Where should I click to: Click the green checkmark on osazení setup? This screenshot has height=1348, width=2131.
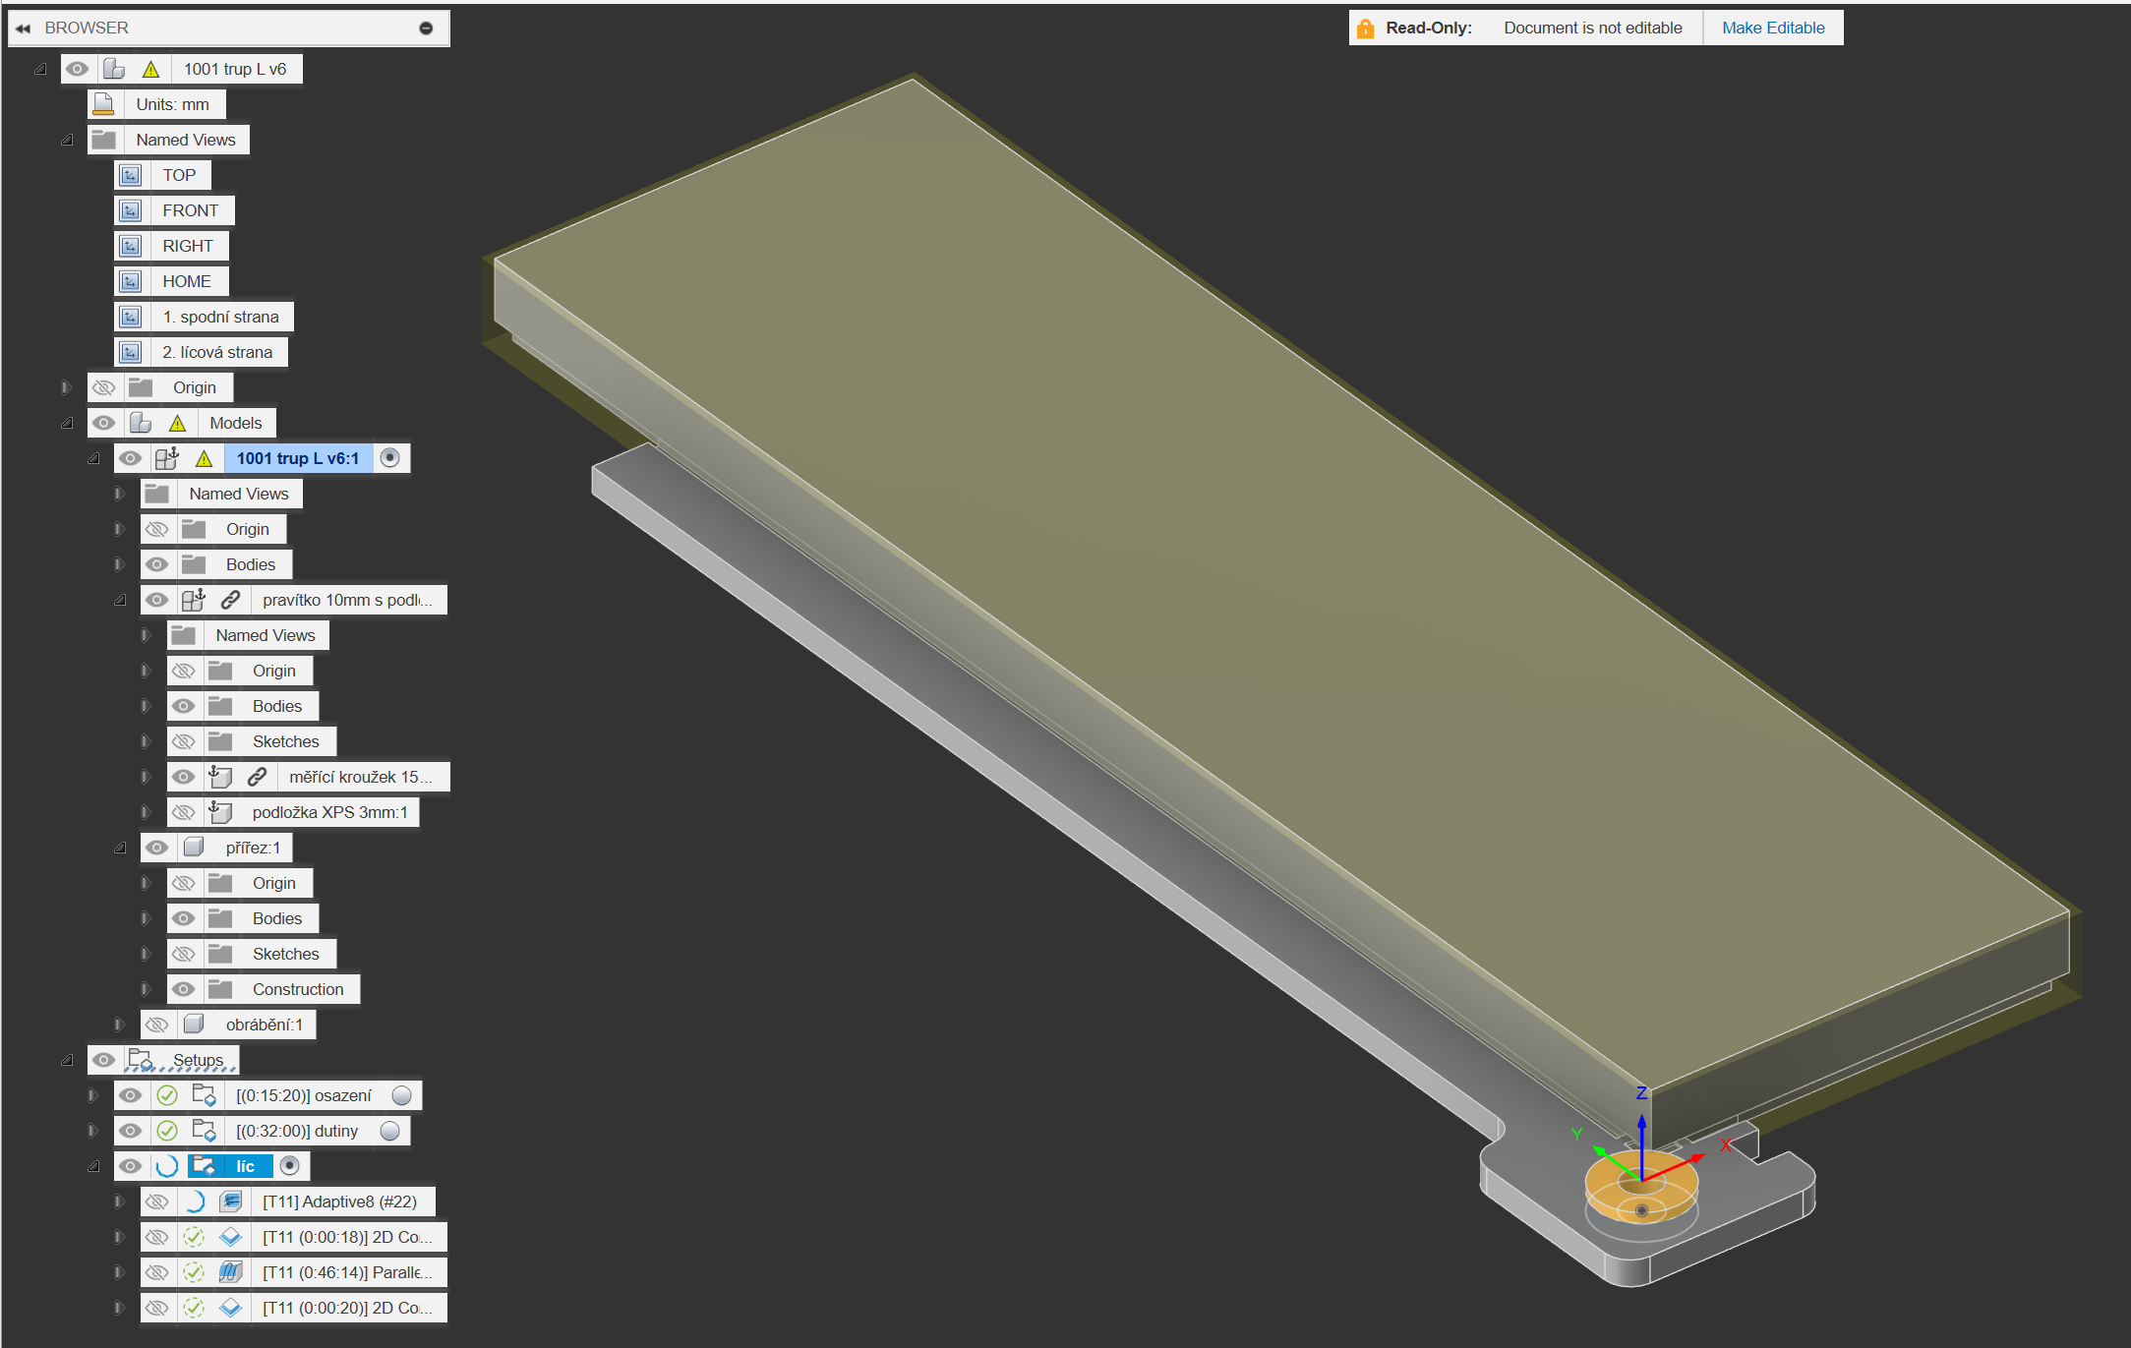click(167, 1095)
